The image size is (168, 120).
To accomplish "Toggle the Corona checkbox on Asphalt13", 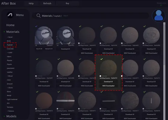I will [36, 109].
